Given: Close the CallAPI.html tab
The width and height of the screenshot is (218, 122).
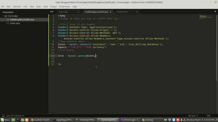Looking at the screenshot, I should [x=137, y=12].
